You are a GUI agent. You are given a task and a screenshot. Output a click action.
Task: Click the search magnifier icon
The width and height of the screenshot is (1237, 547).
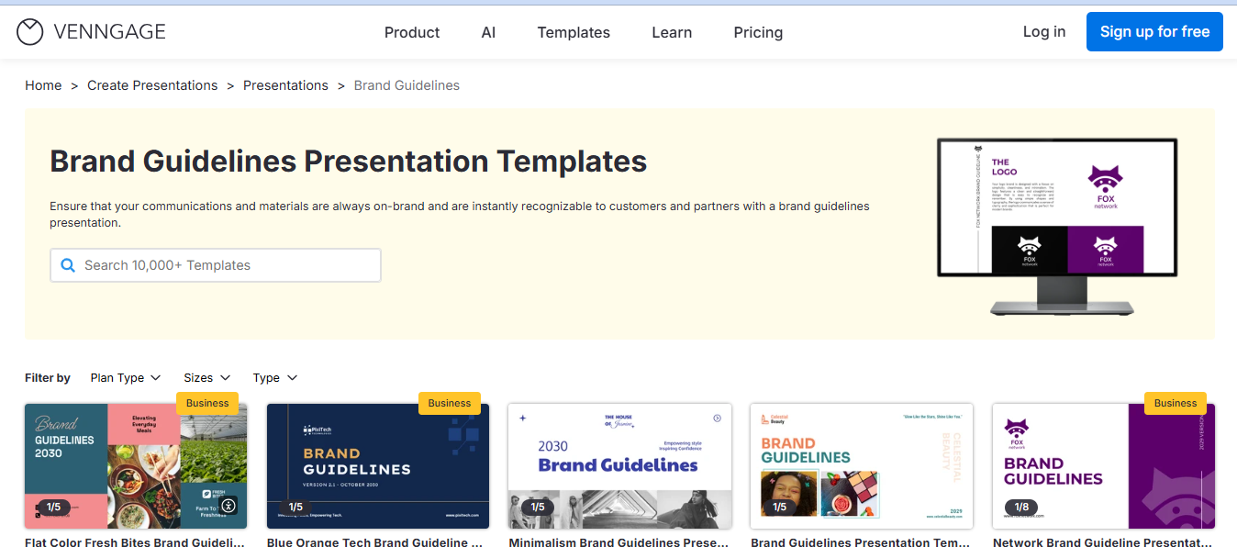pyautogui.click(x=67, y=265)
